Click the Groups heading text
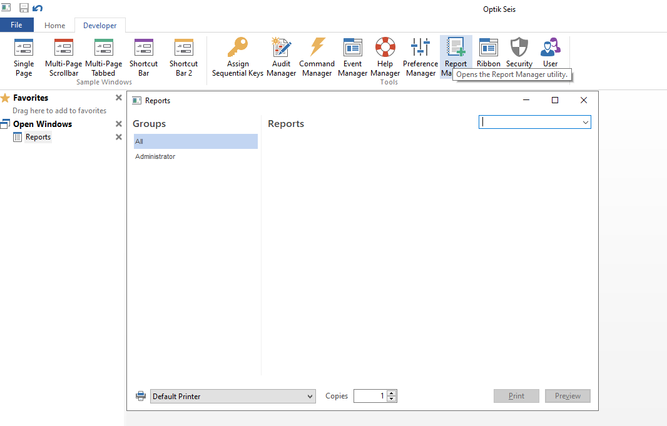Viewport: 667px width, 426px height. coord(150,124)
